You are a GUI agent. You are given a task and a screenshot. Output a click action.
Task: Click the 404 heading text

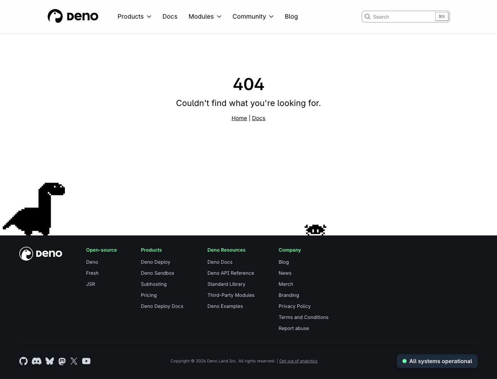(248, 84)
